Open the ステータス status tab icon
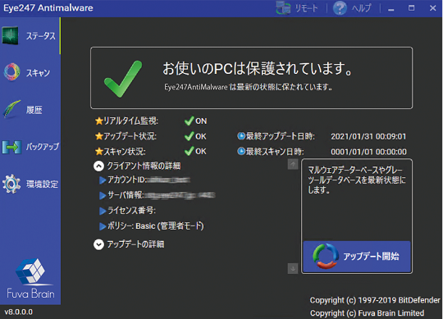443x319 pixels. point(11,35)
